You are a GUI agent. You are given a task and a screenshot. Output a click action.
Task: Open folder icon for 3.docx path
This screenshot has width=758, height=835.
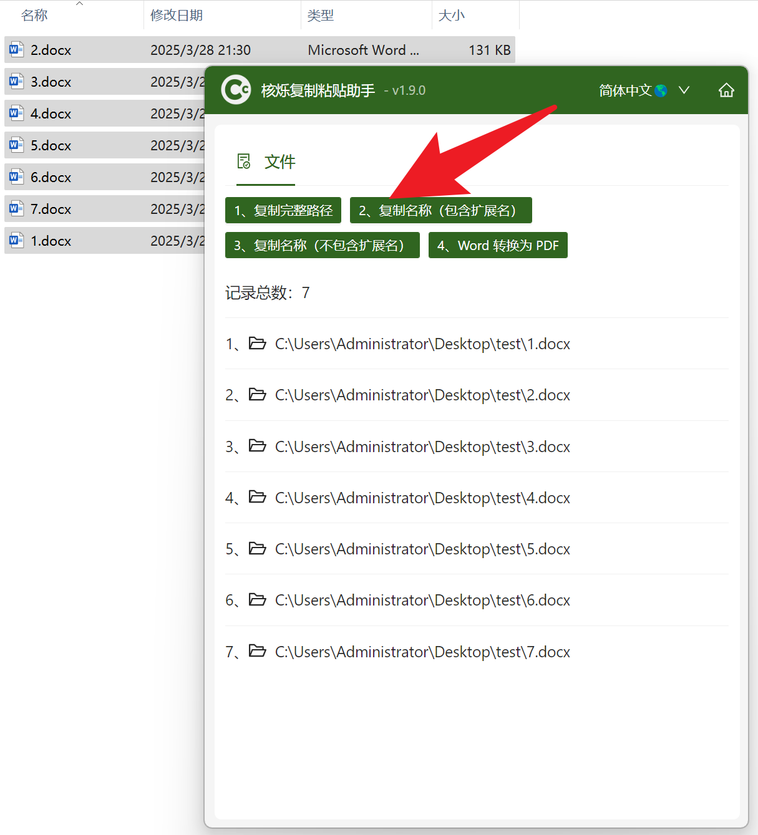(x=257, y=446)
